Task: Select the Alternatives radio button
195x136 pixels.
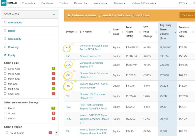Action: (5, 22)
